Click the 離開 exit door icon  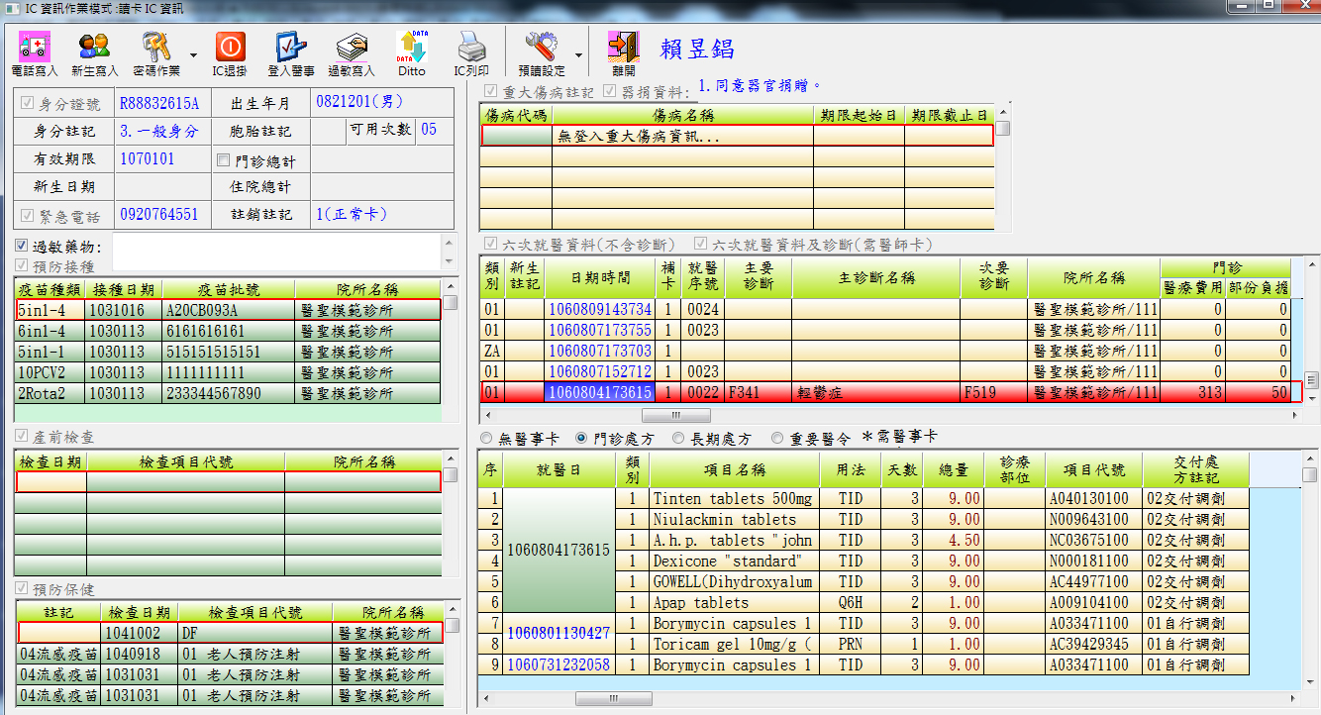[x=623, y=48]
